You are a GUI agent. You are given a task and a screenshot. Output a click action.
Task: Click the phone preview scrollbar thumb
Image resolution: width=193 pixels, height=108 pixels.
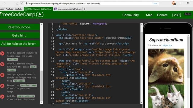(x=188, y=57)
